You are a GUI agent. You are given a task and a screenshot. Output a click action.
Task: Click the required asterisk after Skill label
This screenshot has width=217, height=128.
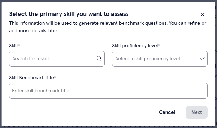click(19, 45)
